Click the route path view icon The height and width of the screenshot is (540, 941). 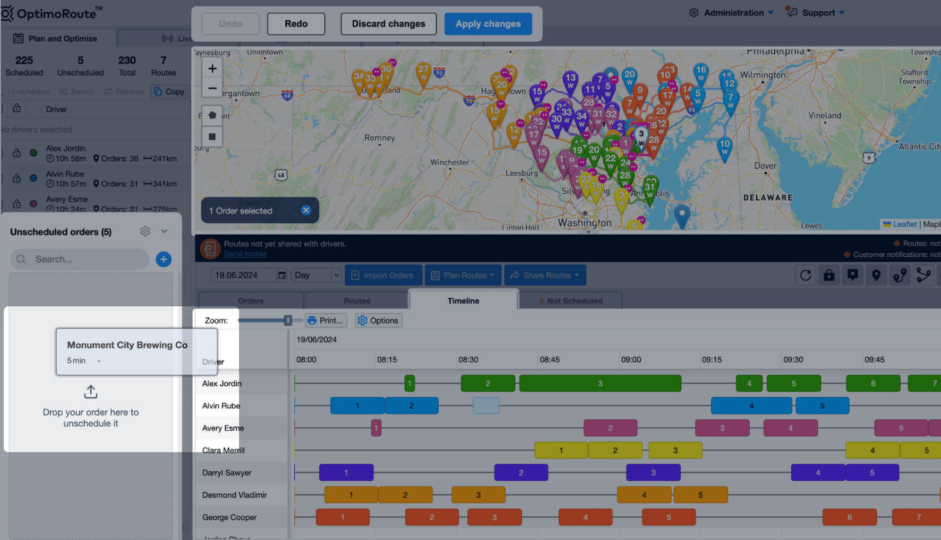(900, 275)
